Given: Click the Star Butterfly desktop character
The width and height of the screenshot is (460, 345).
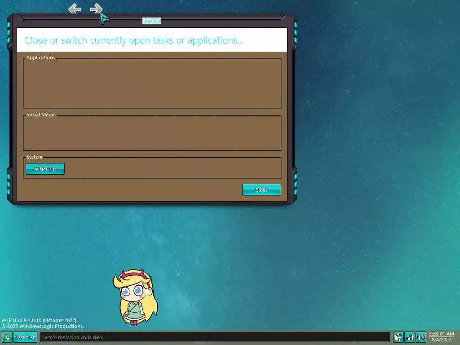Looking at the screenshot, I should [136, 297].
